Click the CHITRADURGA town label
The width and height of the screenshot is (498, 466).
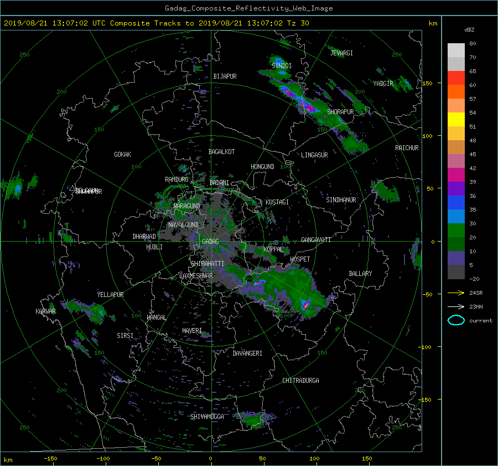click(x=300, y=381)
